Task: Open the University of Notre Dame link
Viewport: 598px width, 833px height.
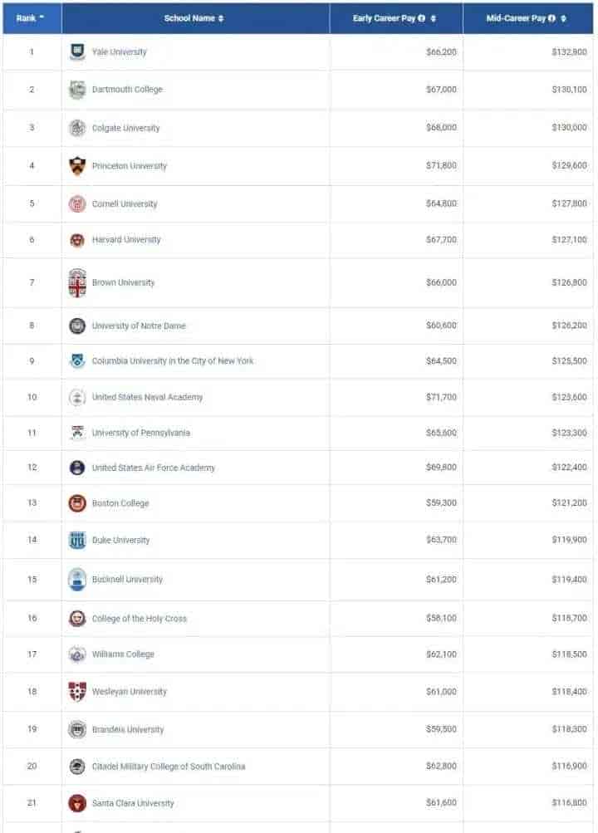Action: click(x=139, y=326)
